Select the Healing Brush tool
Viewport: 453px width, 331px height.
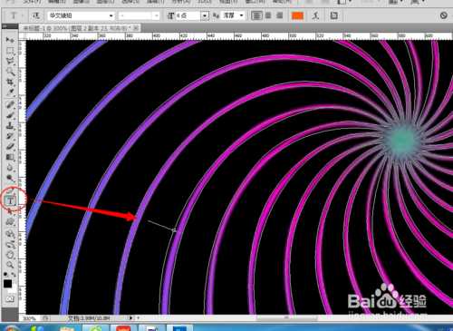tap(10, 105)
